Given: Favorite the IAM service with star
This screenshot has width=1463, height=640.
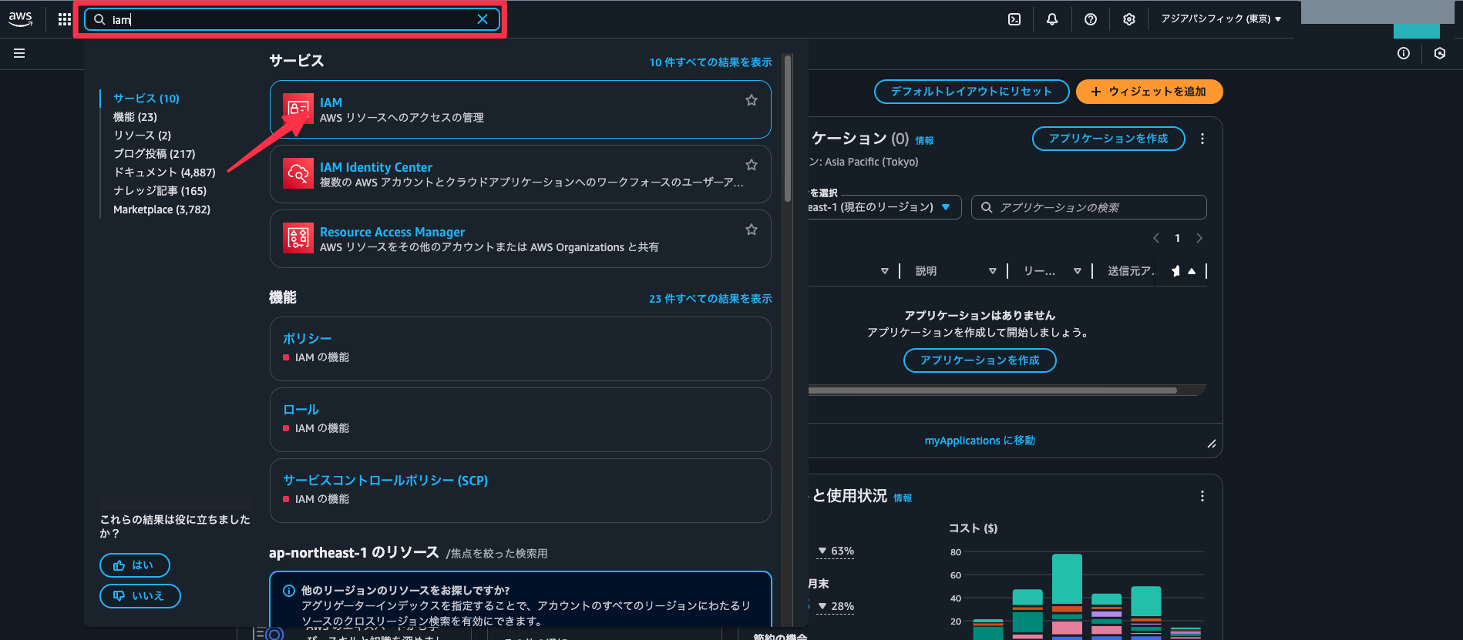Looking at the screenshot, I should [x=752, y=100].
